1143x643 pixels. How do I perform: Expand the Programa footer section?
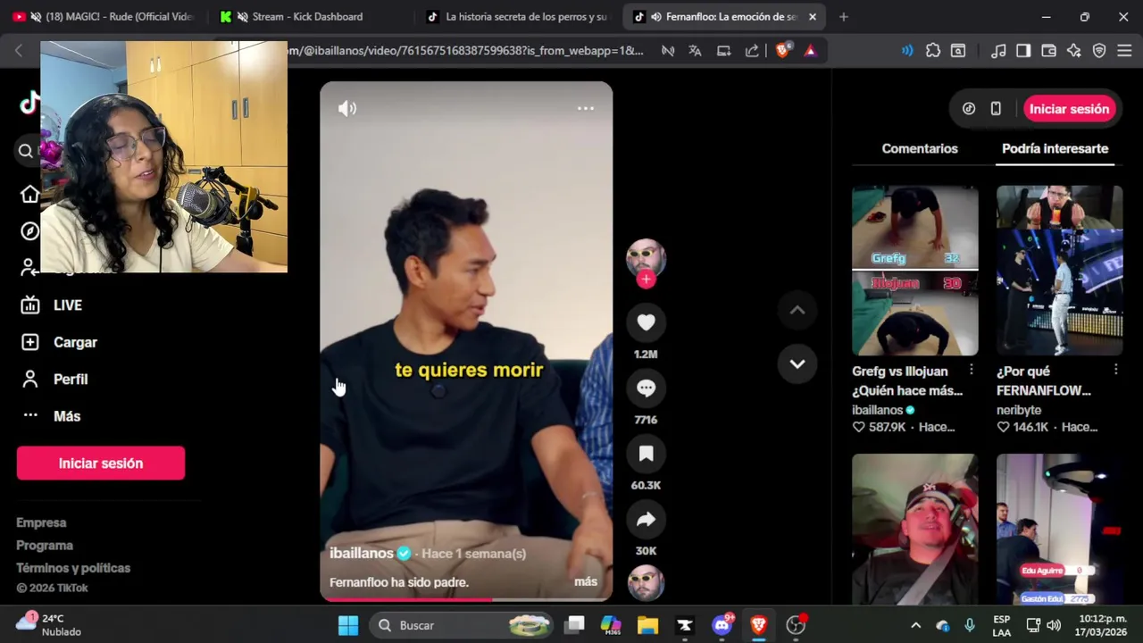45,545
